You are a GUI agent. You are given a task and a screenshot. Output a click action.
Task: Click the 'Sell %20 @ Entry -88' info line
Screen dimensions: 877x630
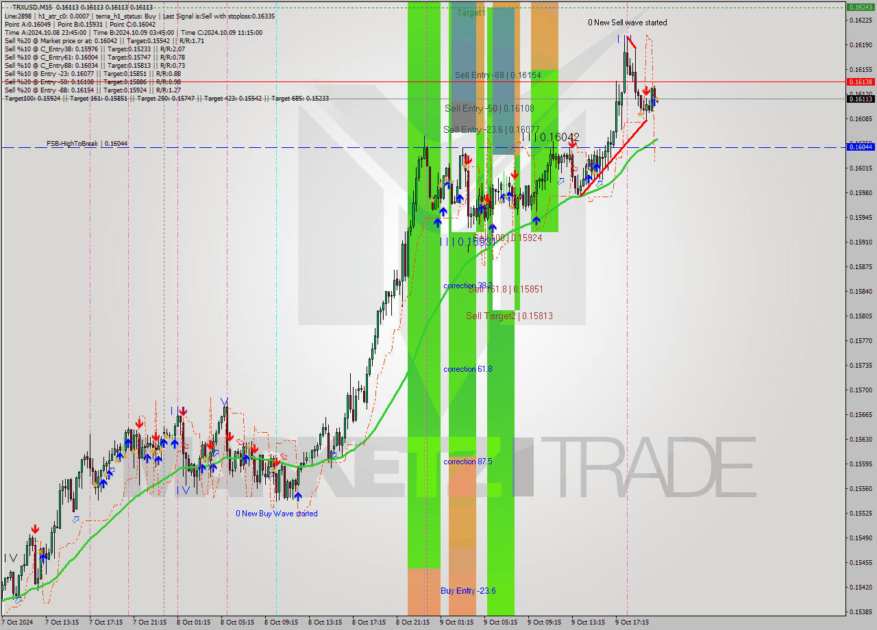click(x=92, y=90)
